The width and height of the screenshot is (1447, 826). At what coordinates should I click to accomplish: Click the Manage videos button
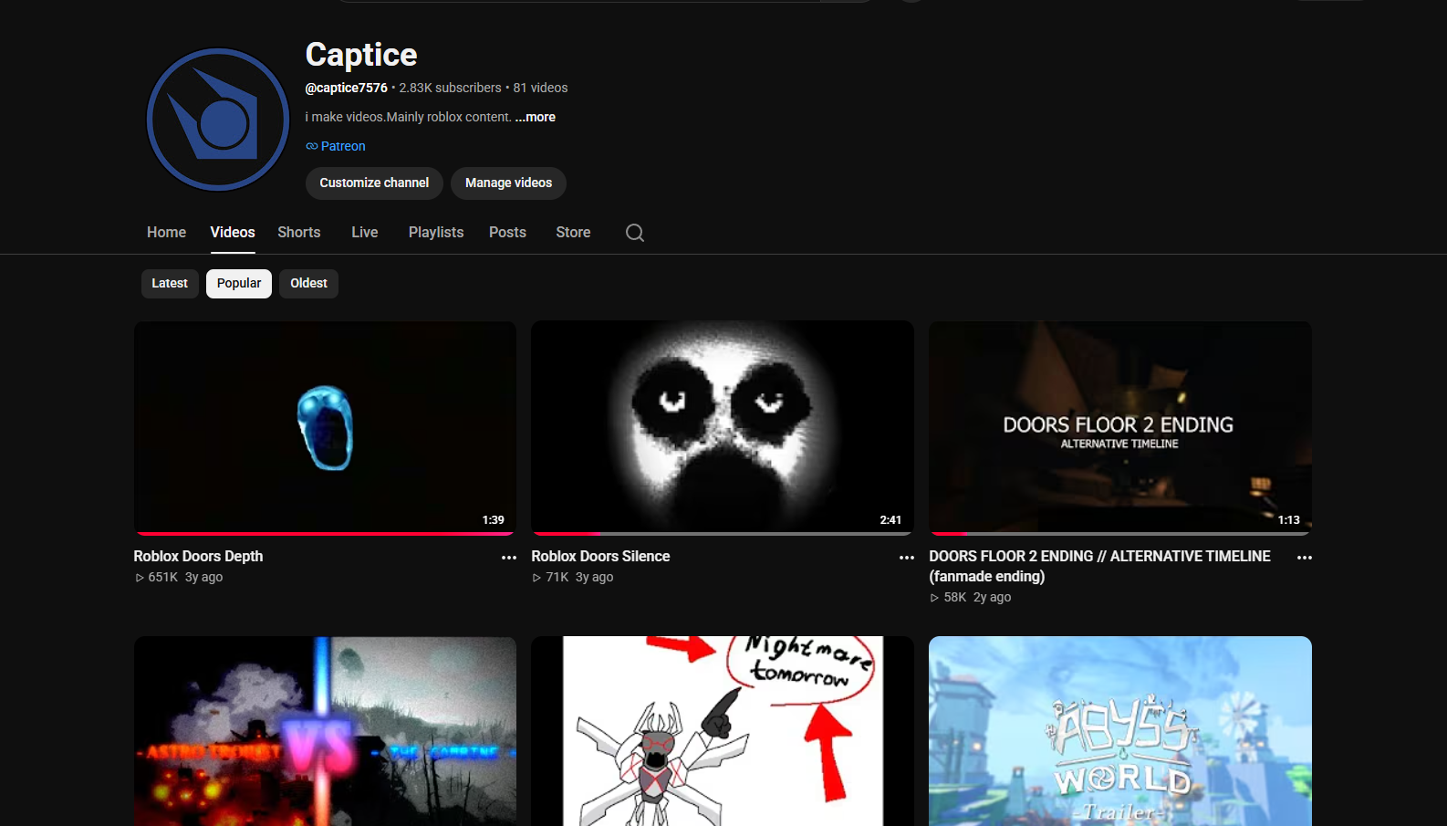[x=508, y=183]
